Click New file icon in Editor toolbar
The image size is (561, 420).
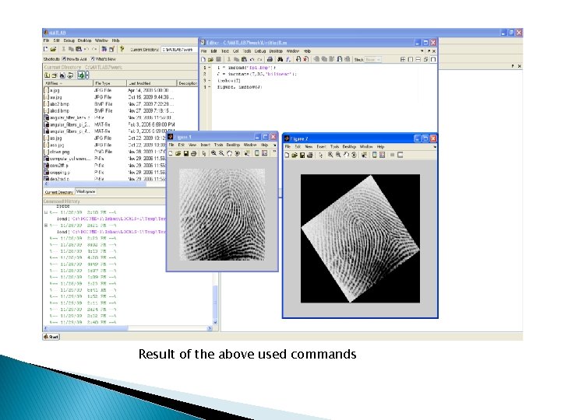(203, 59)
